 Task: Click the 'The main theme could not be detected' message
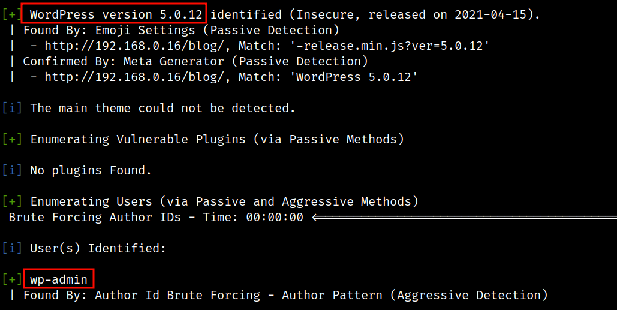162,108
